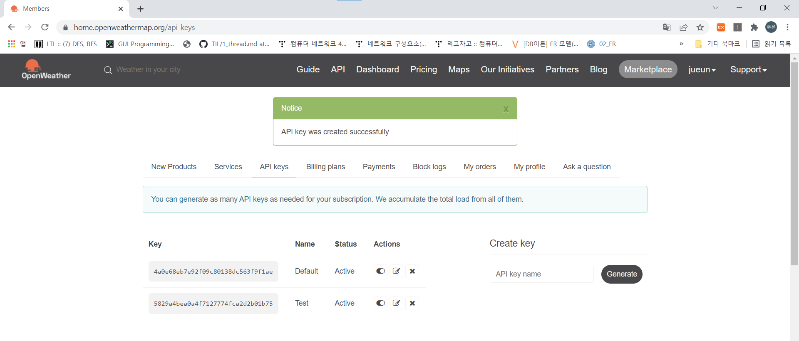Open the Partners page
Viewport: 799px width, 341px height.
coord(562,69)
